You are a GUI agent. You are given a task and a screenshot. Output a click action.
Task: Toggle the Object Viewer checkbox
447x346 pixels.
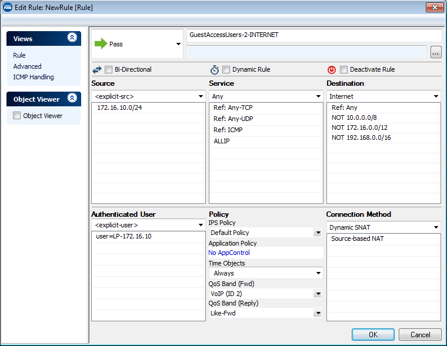click(17, 115)
